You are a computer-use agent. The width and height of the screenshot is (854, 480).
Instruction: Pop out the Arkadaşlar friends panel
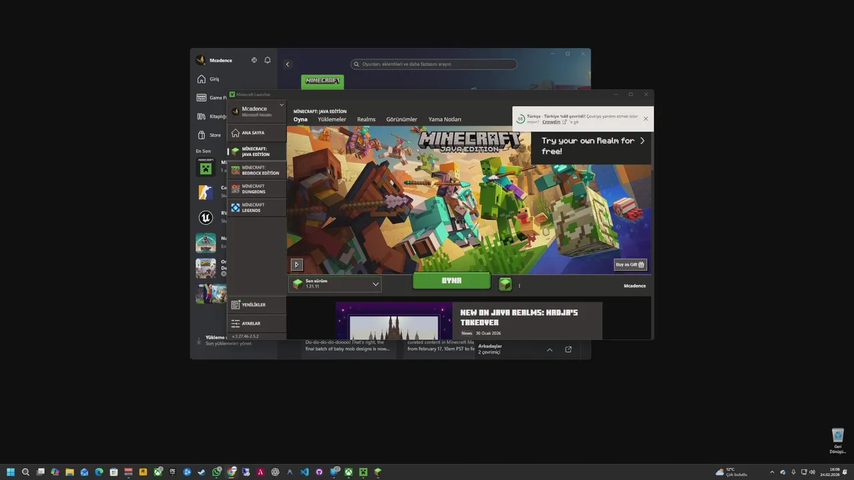tap(568, 349)
